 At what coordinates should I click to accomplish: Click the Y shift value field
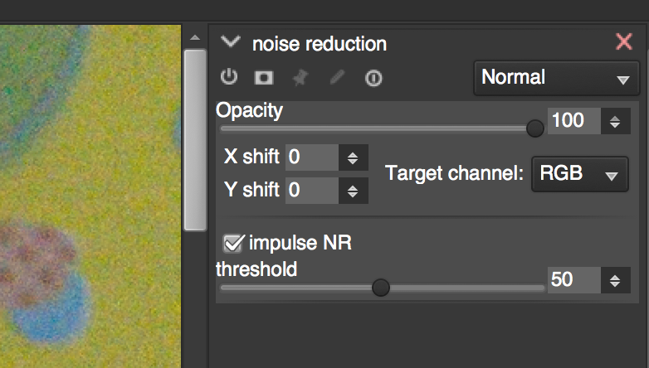[312, 190]
